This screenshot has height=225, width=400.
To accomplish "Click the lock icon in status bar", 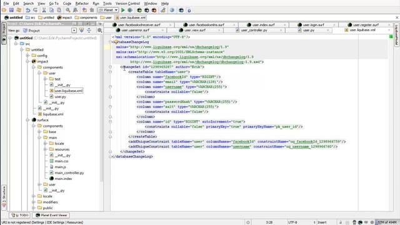I will coord(341,222).
